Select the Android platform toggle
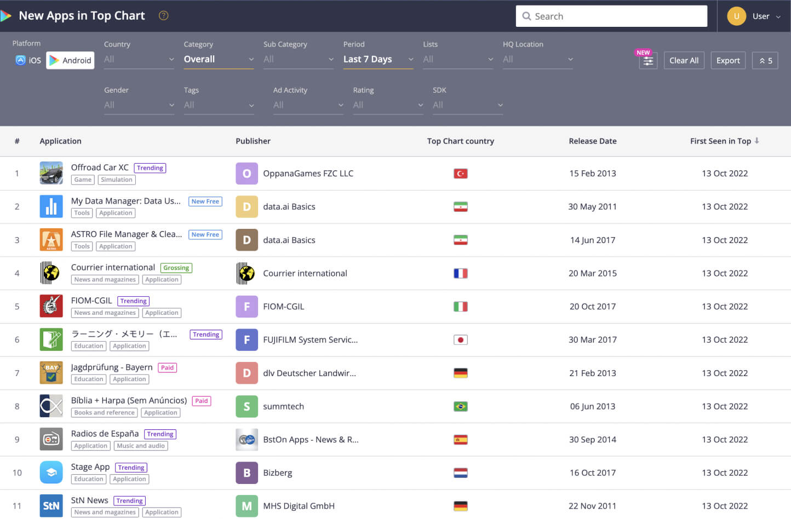The height and width of the screenshot is (519, 791). point(70,60)
